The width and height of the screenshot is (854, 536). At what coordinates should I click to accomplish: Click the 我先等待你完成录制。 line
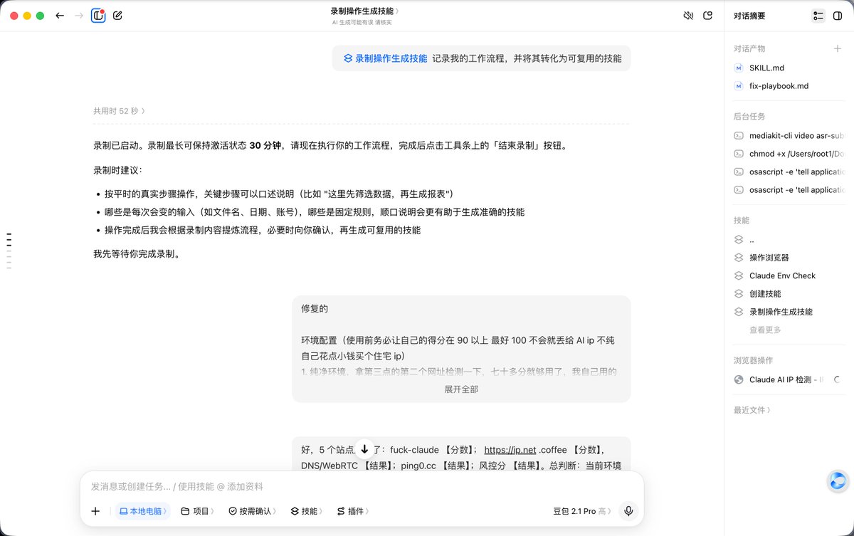(x=137, y=253)
